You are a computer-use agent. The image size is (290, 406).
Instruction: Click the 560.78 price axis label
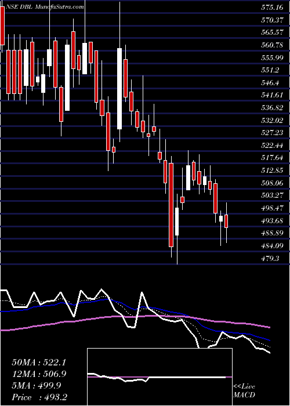click(272, 45)
